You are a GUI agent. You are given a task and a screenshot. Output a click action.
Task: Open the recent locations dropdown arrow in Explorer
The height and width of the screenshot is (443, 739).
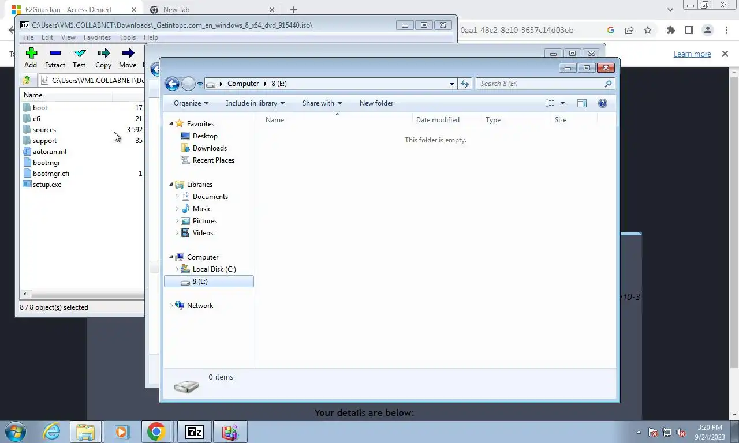tap(200, 84)
